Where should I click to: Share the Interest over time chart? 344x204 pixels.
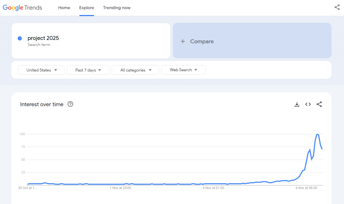coord(319,104)
